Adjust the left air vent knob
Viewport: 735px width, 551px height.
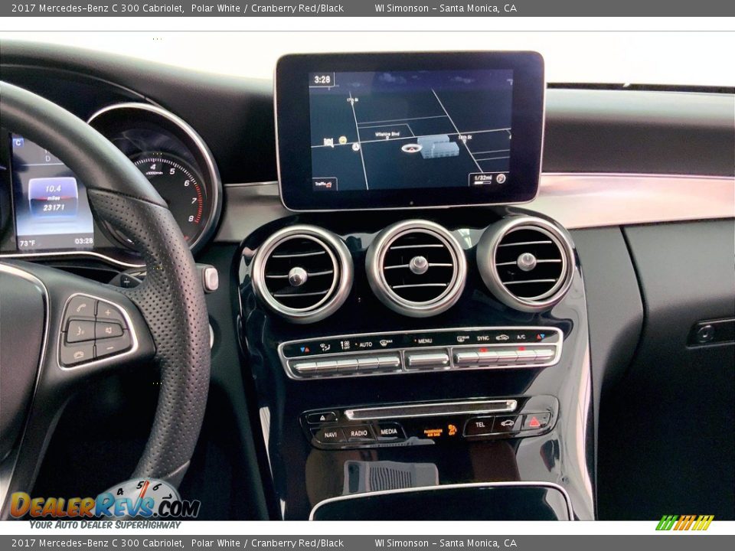[297, 276]
